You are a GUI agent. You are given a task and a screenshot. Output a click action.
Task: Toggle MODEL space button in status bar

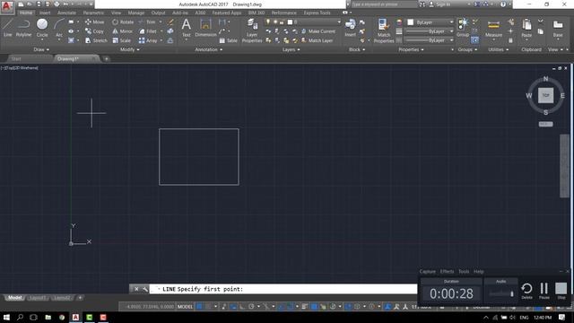(186, 307)
